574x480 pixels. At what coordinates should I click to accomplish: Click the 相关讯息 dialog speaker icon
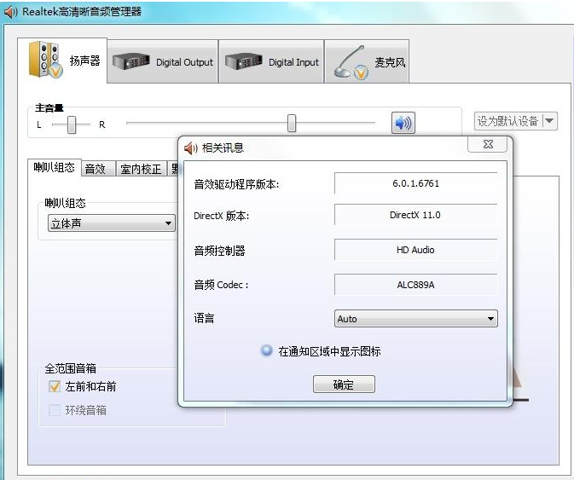190,147
